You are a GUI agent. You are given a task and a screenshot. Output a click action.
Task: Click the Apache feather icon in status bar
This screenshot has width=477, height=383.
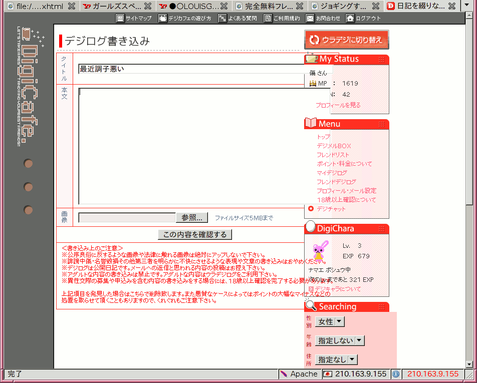[284, 374]
